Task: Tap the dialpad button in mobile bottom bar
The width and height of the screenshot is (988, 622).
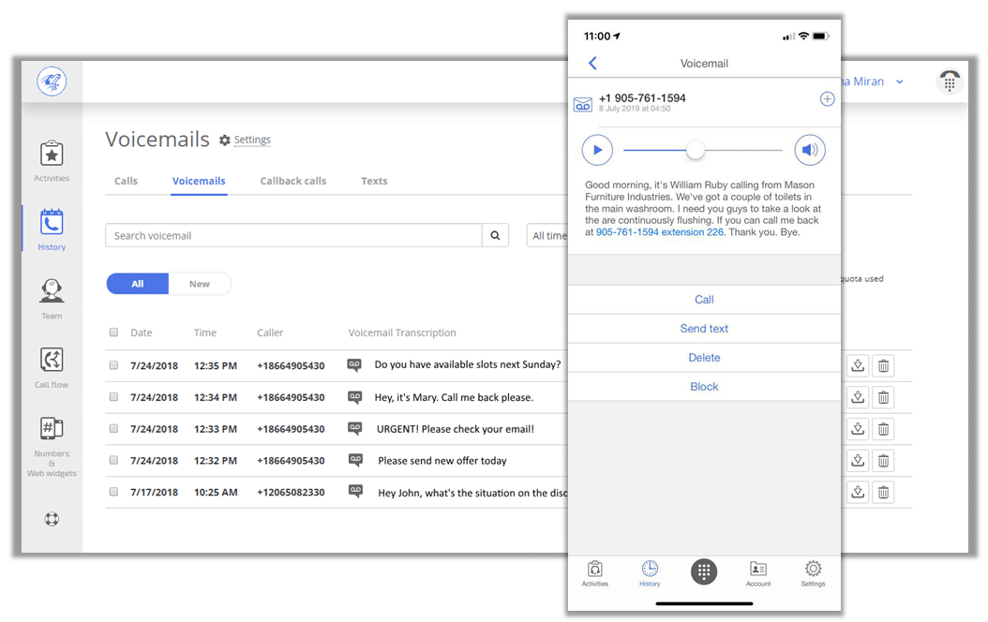Action: pos(704,571)
